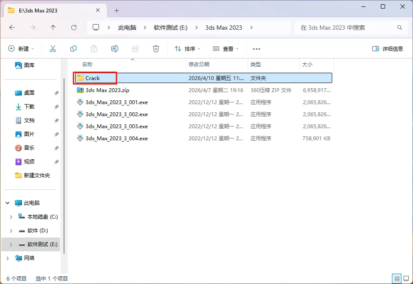
Task: Go back with the left arrow
Action: pos(12,28)
